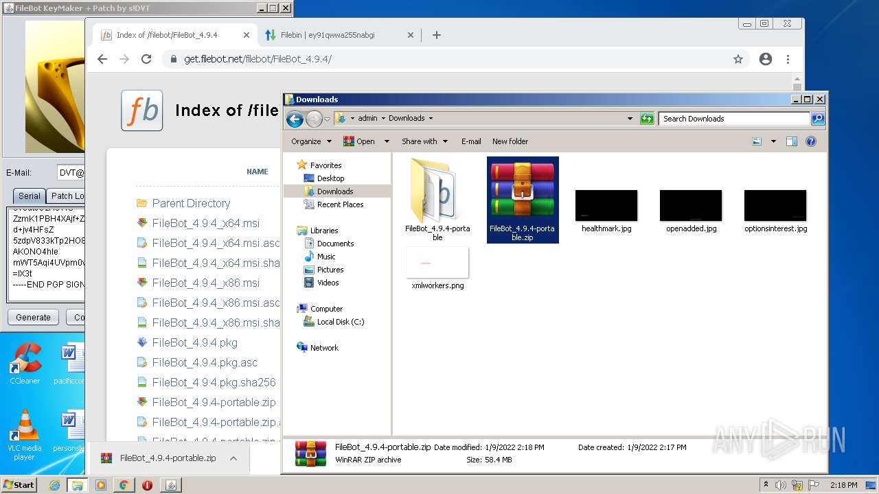
Task: Select the xmlworkers.png file
Action: [437, 268]
